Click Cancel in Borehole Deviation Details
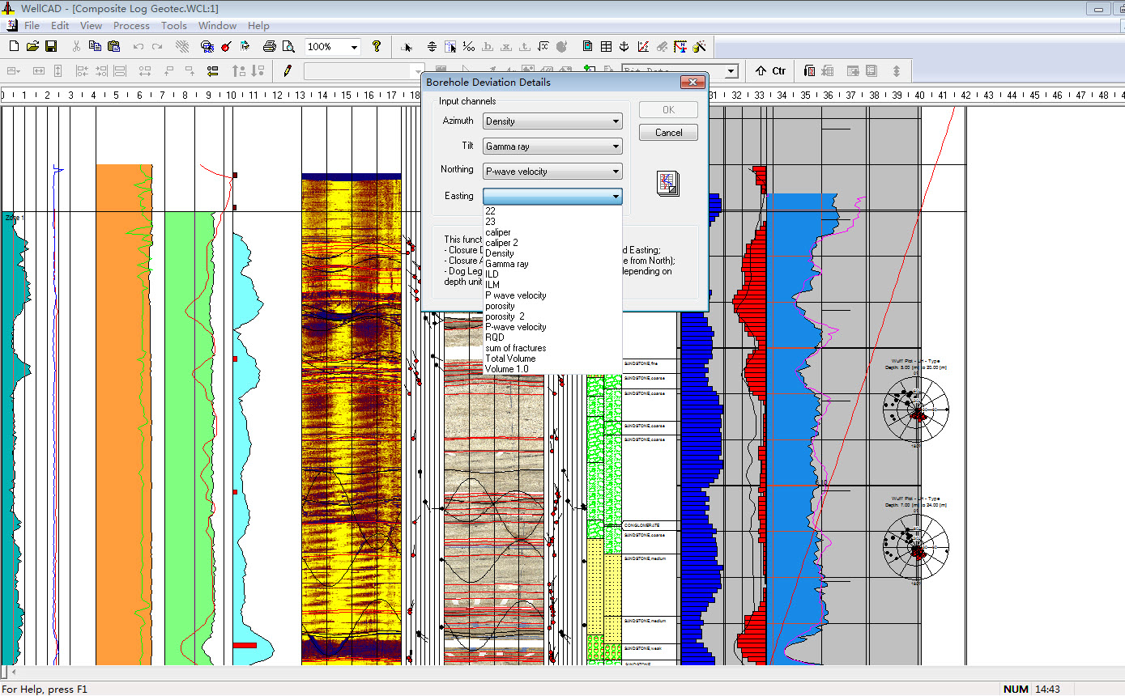The height and width of the screenshot is (696, 1125). 668,133
